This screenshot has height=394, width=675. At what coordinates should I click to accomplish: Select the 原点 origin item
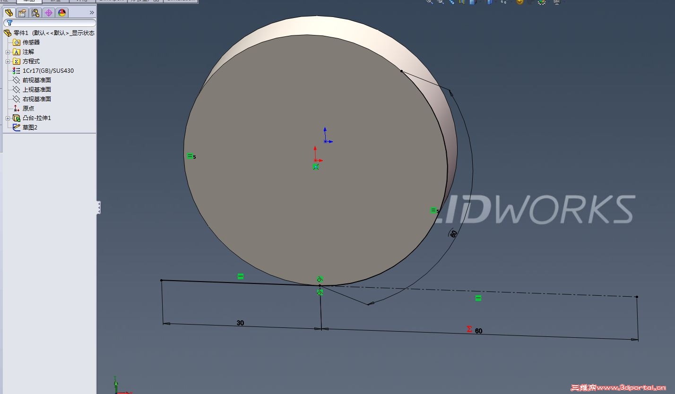[24, 109]
